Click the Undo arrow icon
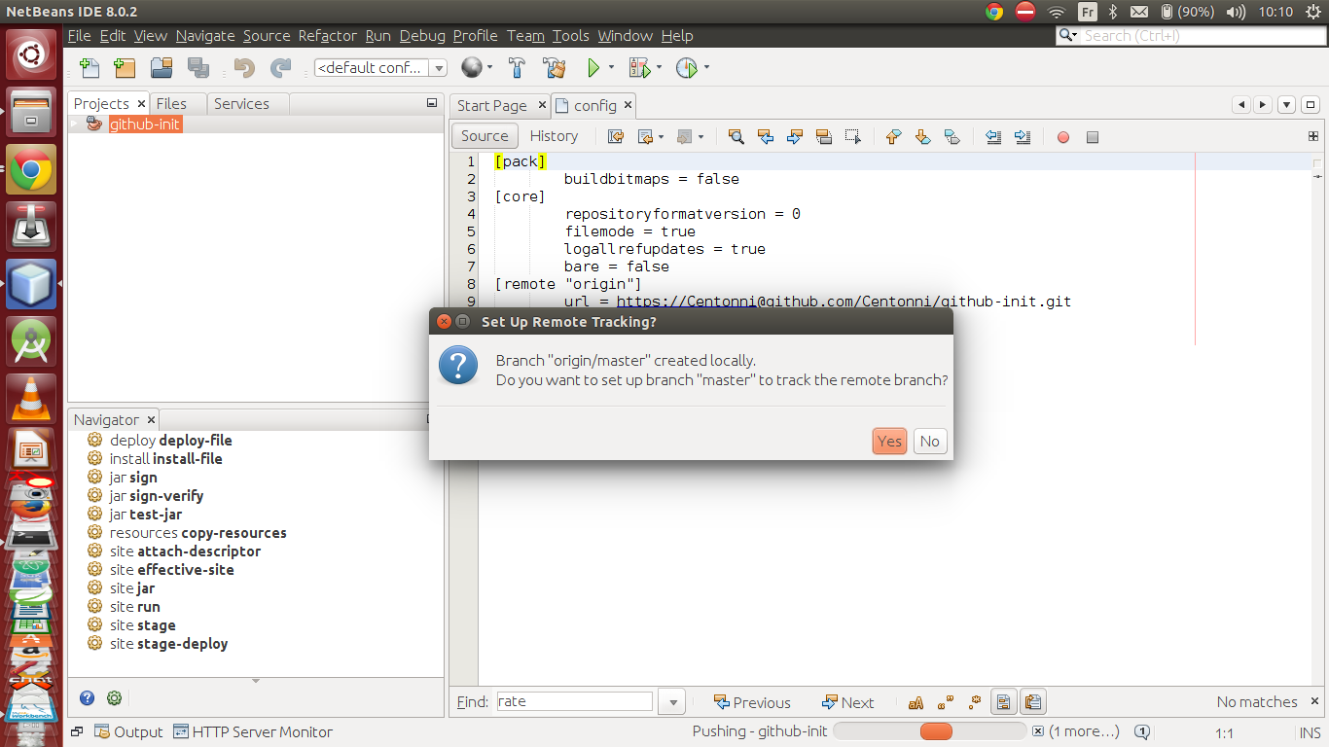 (244, 67)
